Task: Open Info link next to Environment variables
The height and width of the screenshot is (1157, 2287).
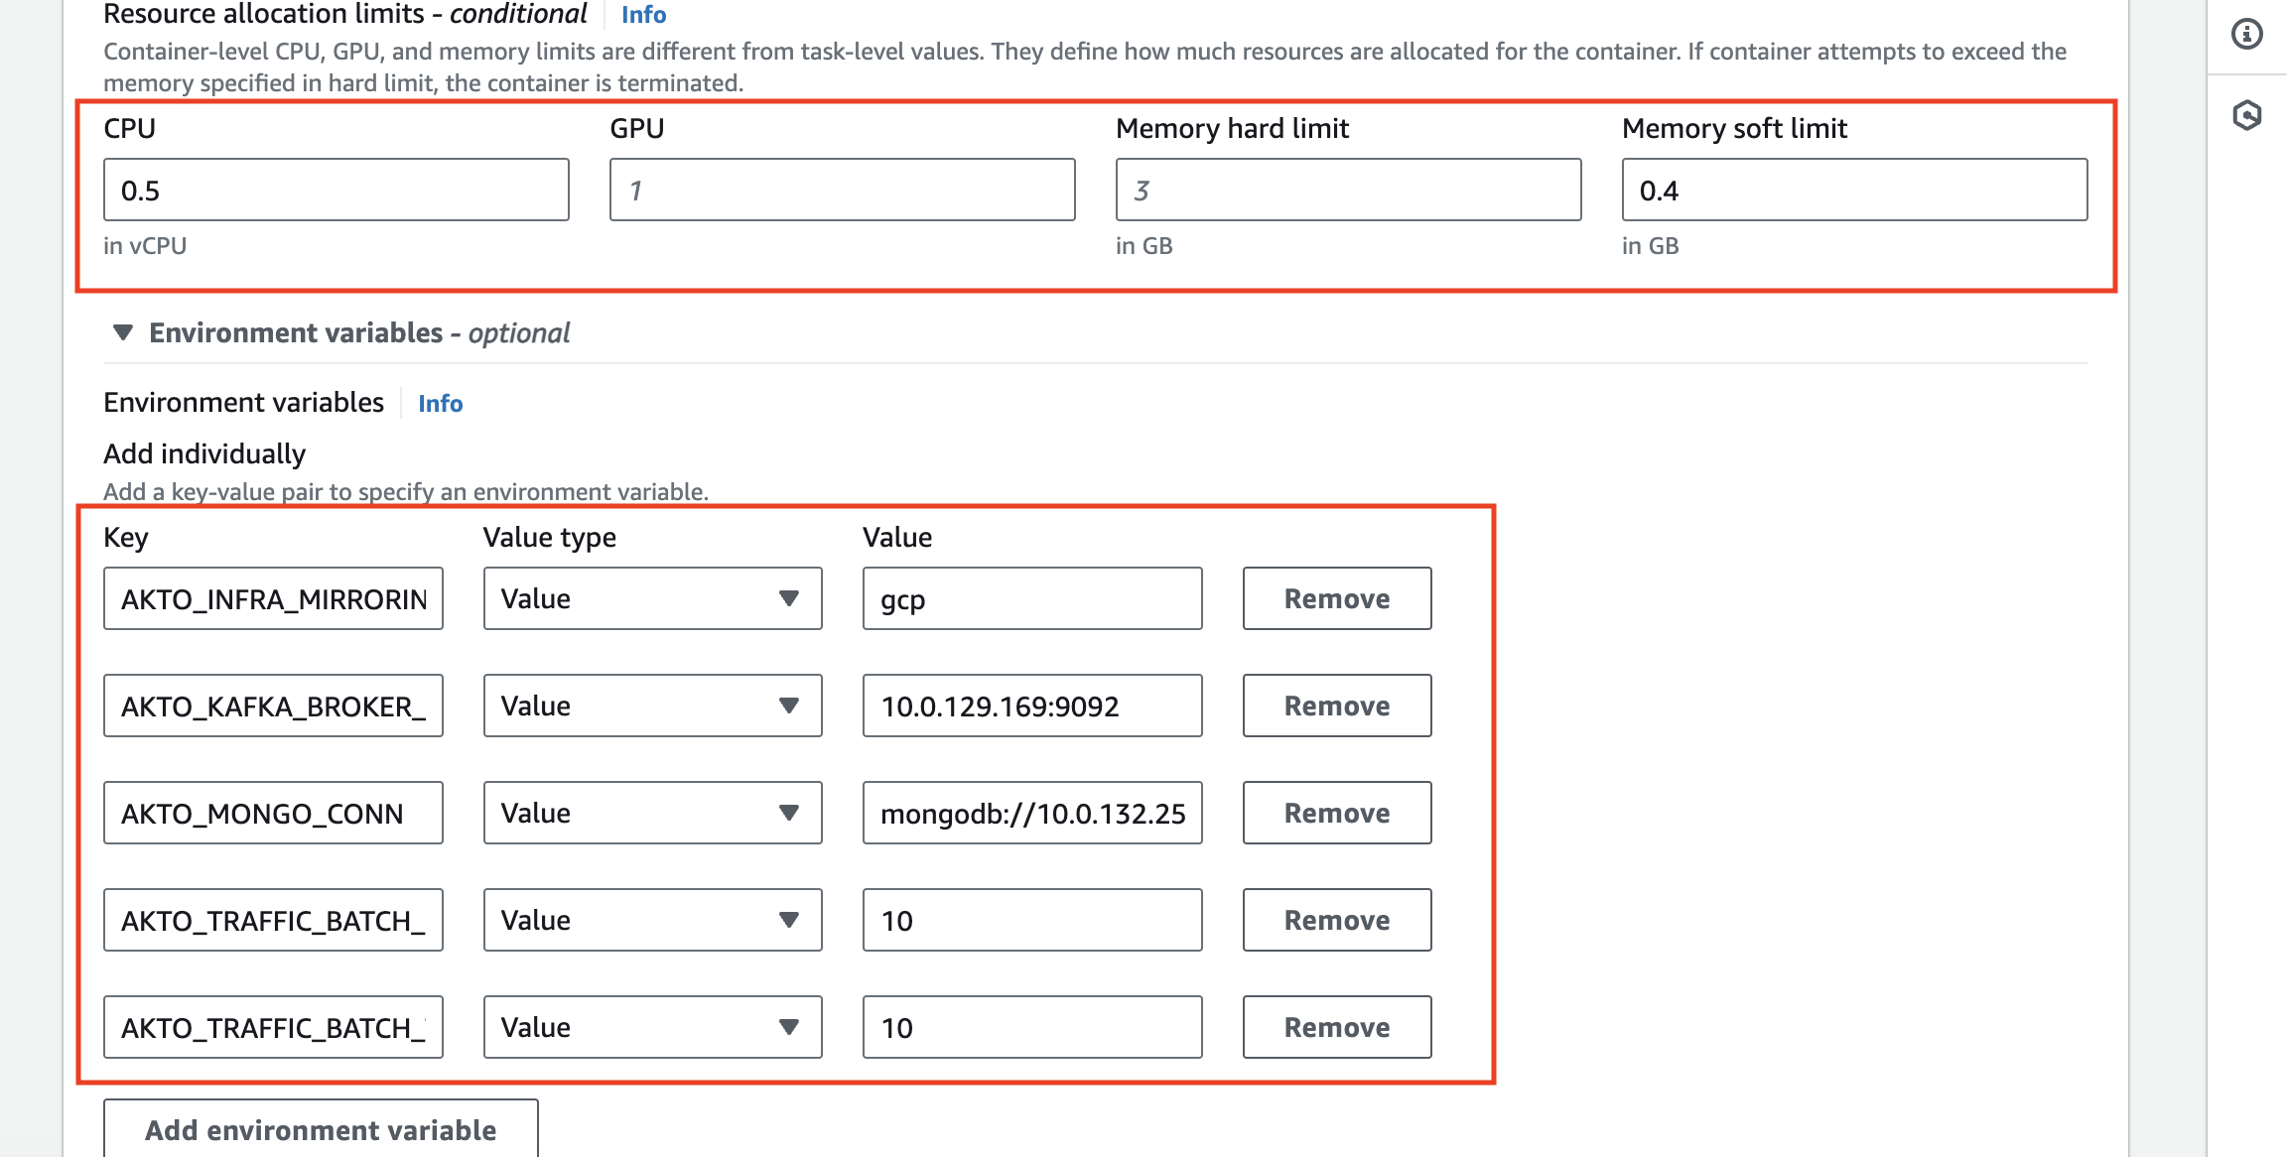Action: point(440,404)
